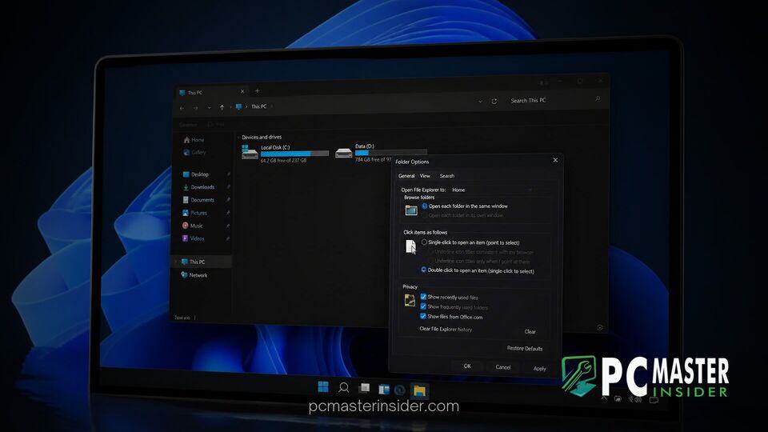Open the Open File Explorer to dropdown
The height and width of the screenshot is (432, 768).
point(491,190)
